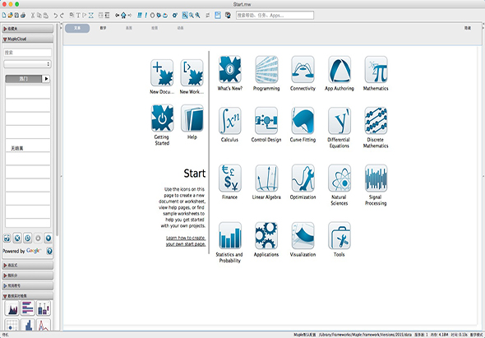Click the rightmost label in context bar

[468, 28]
